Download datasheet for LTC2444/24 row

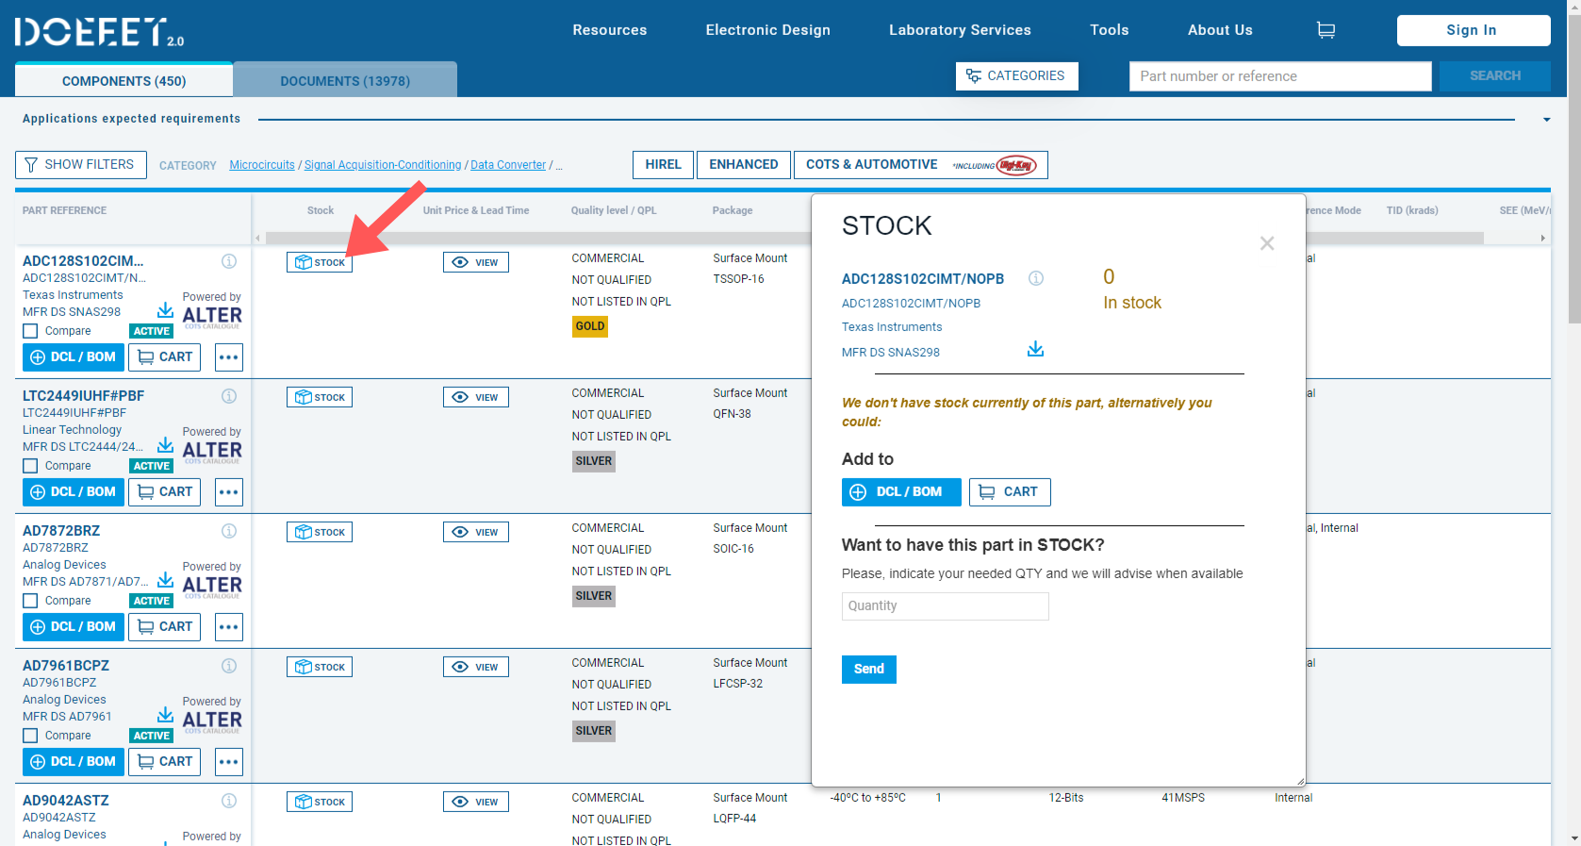[x=165, y=445]
